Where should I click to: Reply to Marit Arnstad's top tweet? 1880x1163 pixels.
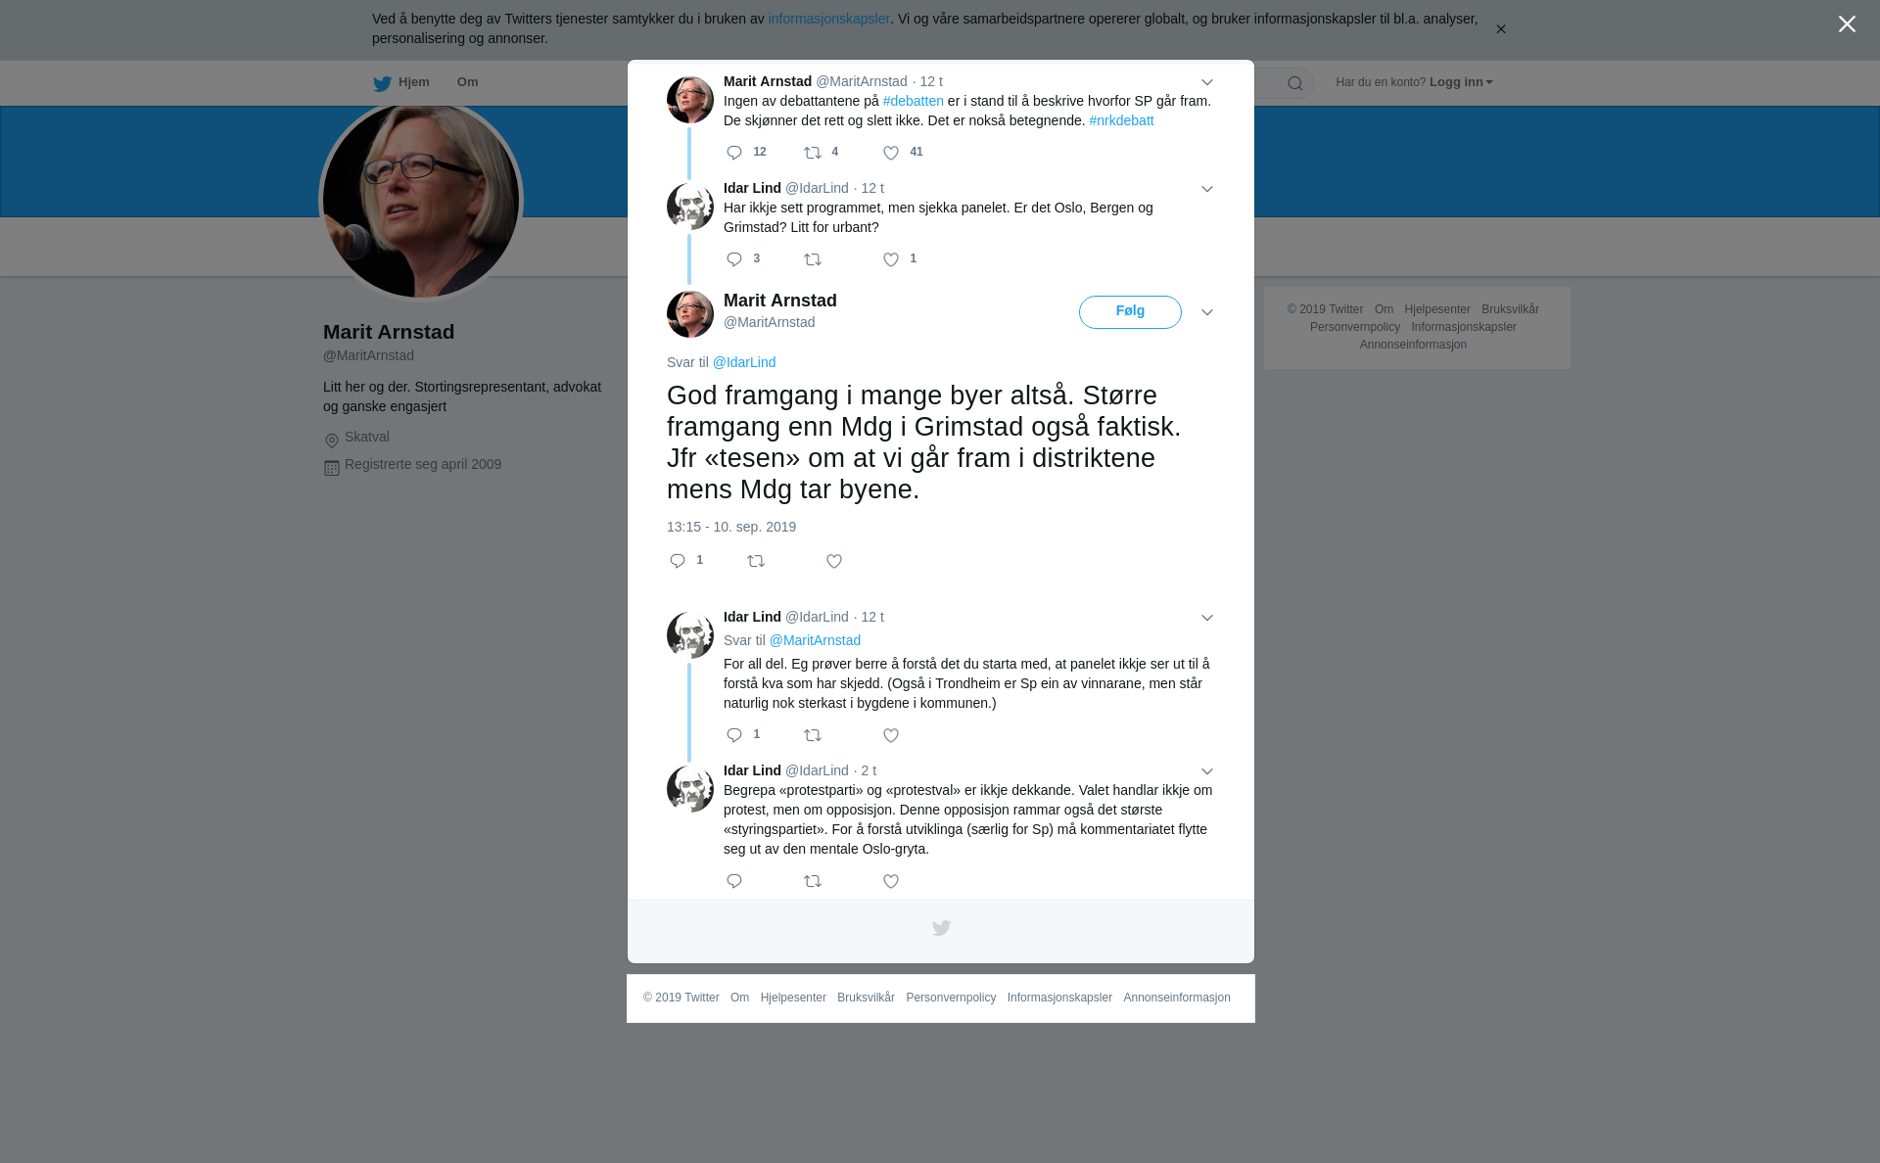[734, 153]
